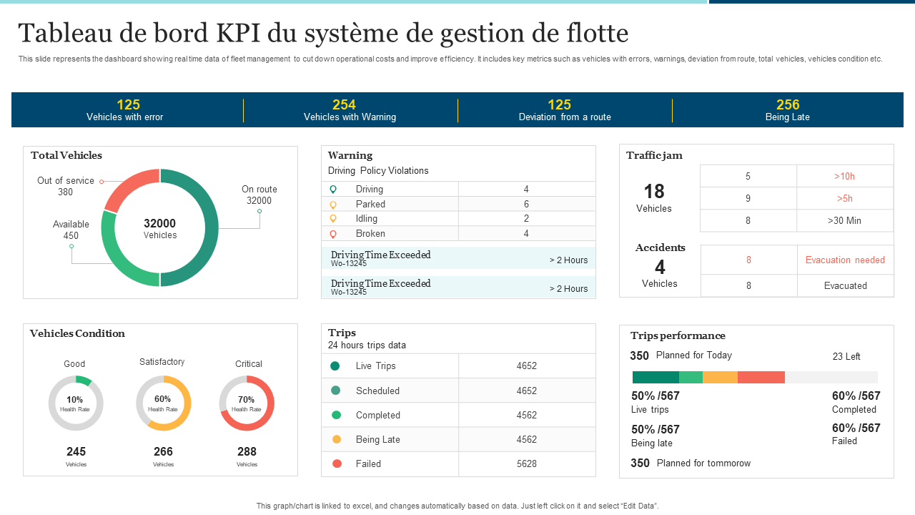Click the red segment of trips performance bar
Viewport: 915px width, 515px height.
pos(761,378)
